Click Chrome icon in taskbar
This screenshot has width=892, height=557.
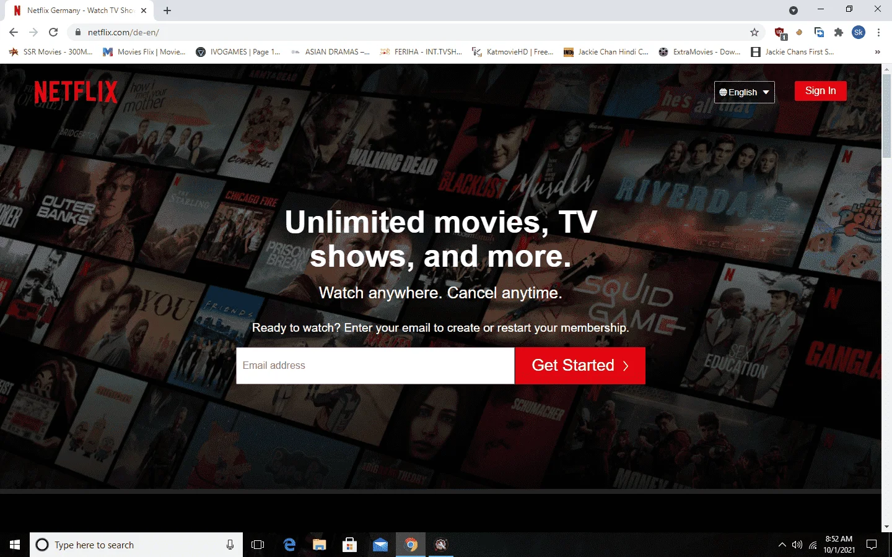(411, 545)
